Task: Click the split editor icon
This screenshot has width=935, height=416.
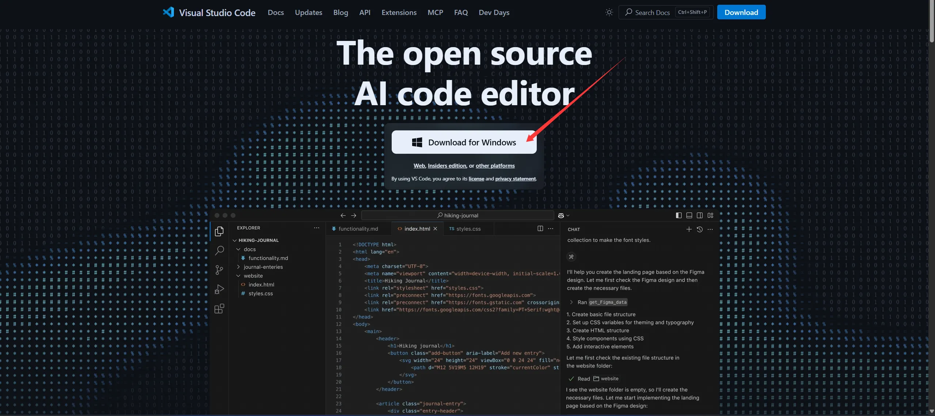Action: pyautogui.click(x=540, y=229)
